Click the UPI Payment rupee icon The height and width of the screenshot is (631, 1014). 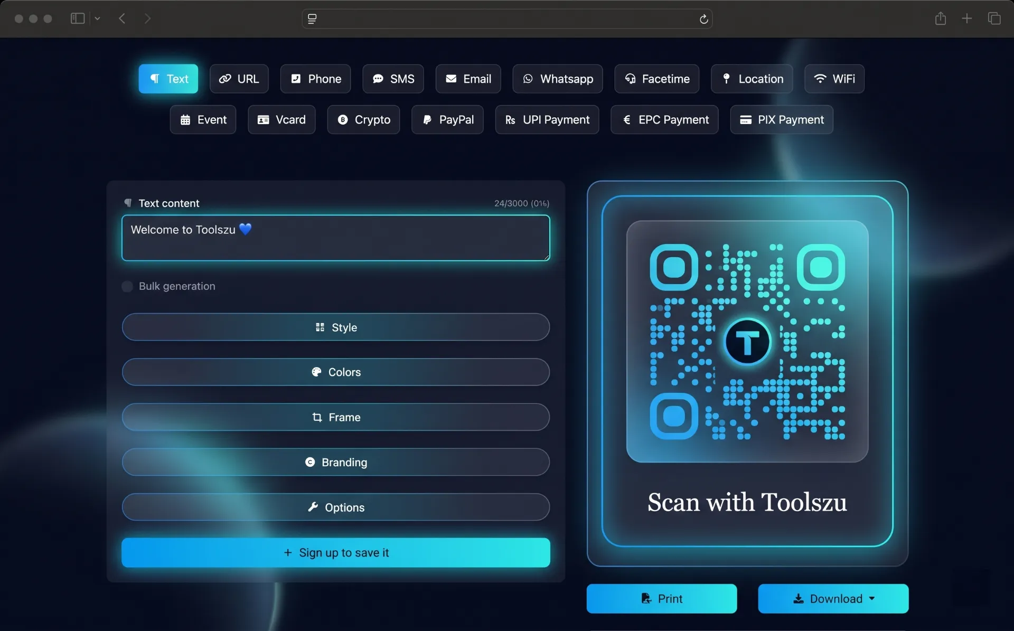[x=510, y=120]
